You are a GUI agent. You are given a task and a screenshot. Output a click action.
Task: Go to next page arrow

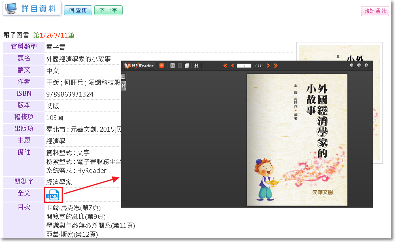click(x=268, y=65)
